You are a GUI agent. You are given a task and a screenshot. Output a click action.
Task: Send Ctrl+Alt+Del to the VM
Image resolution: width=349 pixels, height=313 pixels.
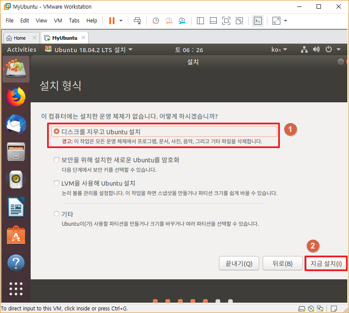coord(137,21)
